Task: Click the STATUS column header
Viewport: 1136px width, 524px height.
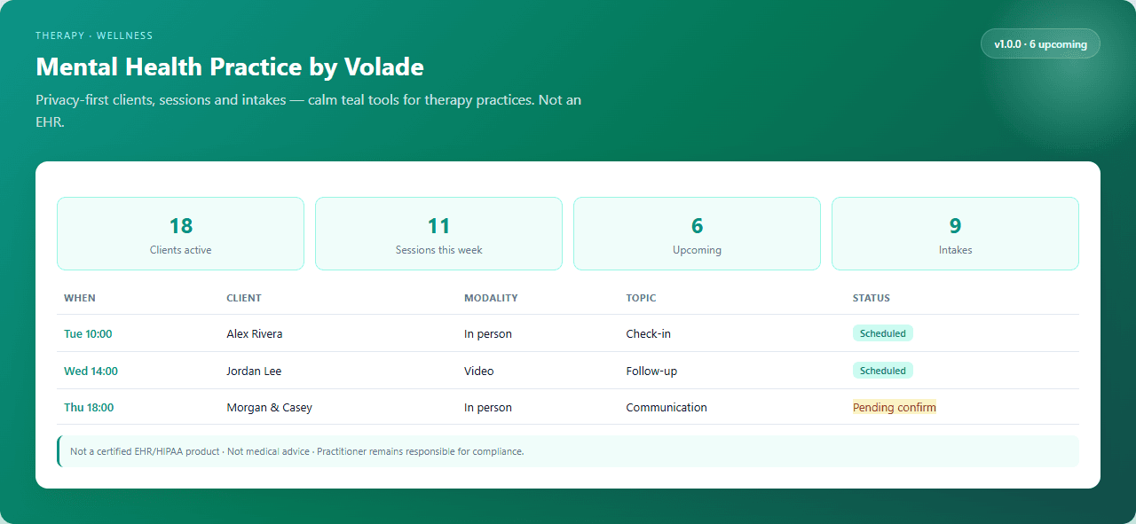Action: pyautogui.click(x=872, y=298)
